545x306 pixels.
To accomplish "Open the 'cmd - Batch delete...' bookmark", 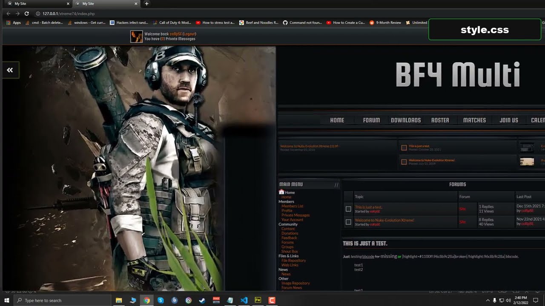I will tap(44, 23).
